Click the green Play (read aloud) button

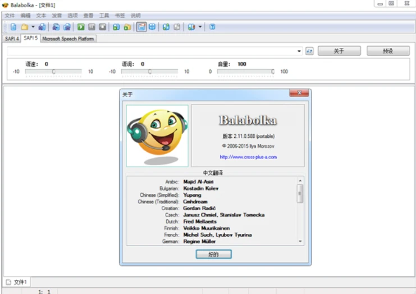pyautogui.click(x=81, y=27)
